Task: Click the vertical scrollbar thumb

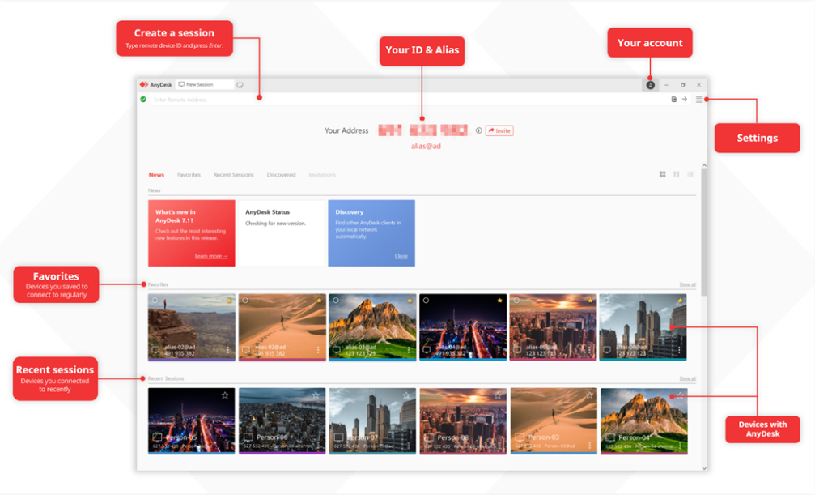Action: 704,232
